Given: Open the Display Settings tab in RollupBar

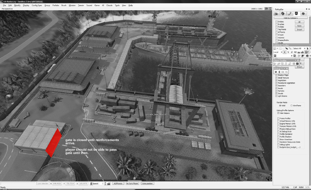Looking at the screenshot, I should click(296, 14).
